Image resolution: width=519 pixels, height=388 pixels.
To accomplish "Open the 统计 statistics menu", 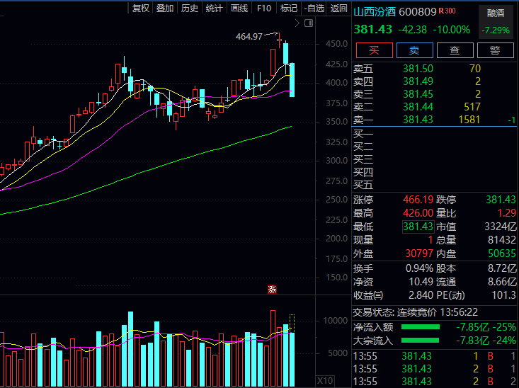I will coord(214,8).
